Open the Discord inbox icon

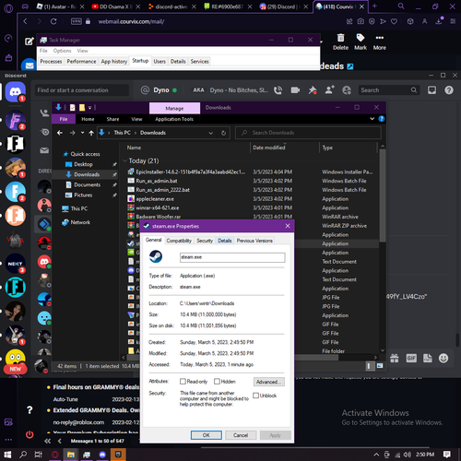click(x=431, y=90)
